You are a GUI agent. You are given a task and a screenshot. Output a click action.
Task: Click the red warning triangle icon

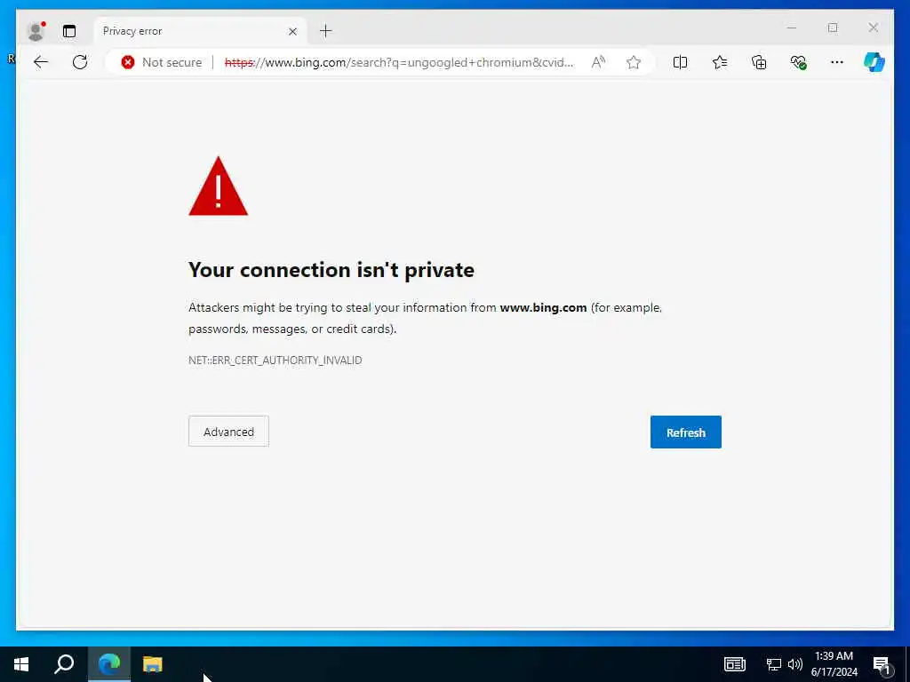(219, 186)
